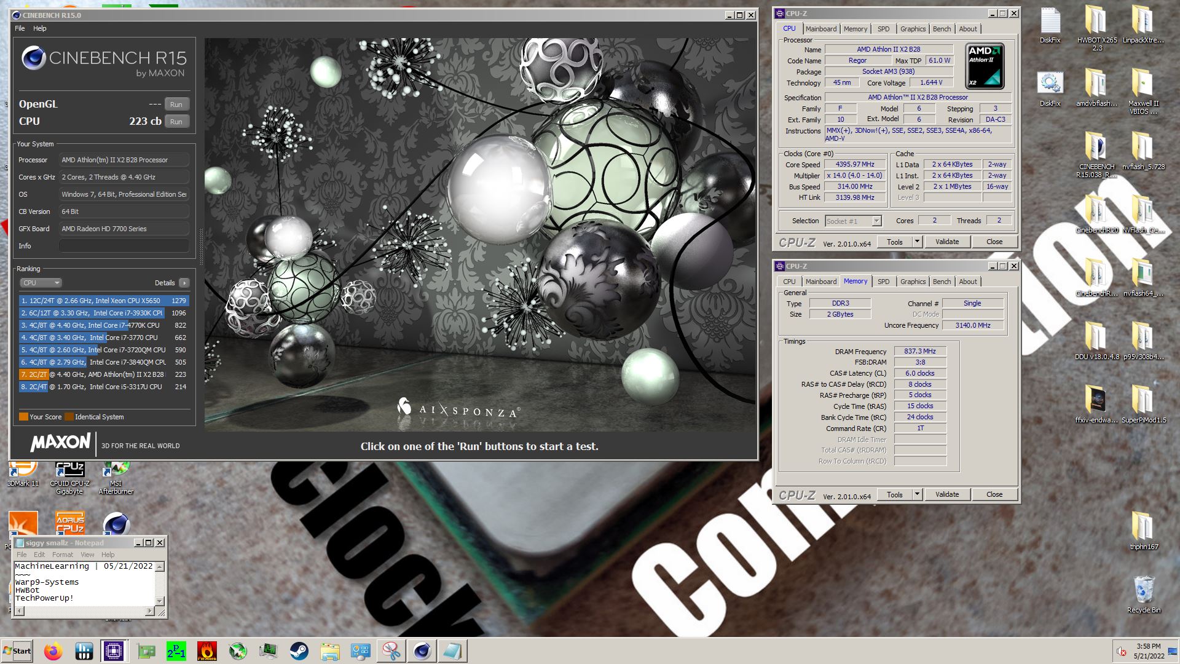Select the Maxwell II VBIOS folder
This screenshot has height=664, width=1180.
1143,91
